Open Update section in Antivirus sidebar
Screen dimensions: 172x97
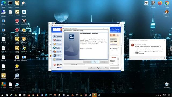pos(58,48)
